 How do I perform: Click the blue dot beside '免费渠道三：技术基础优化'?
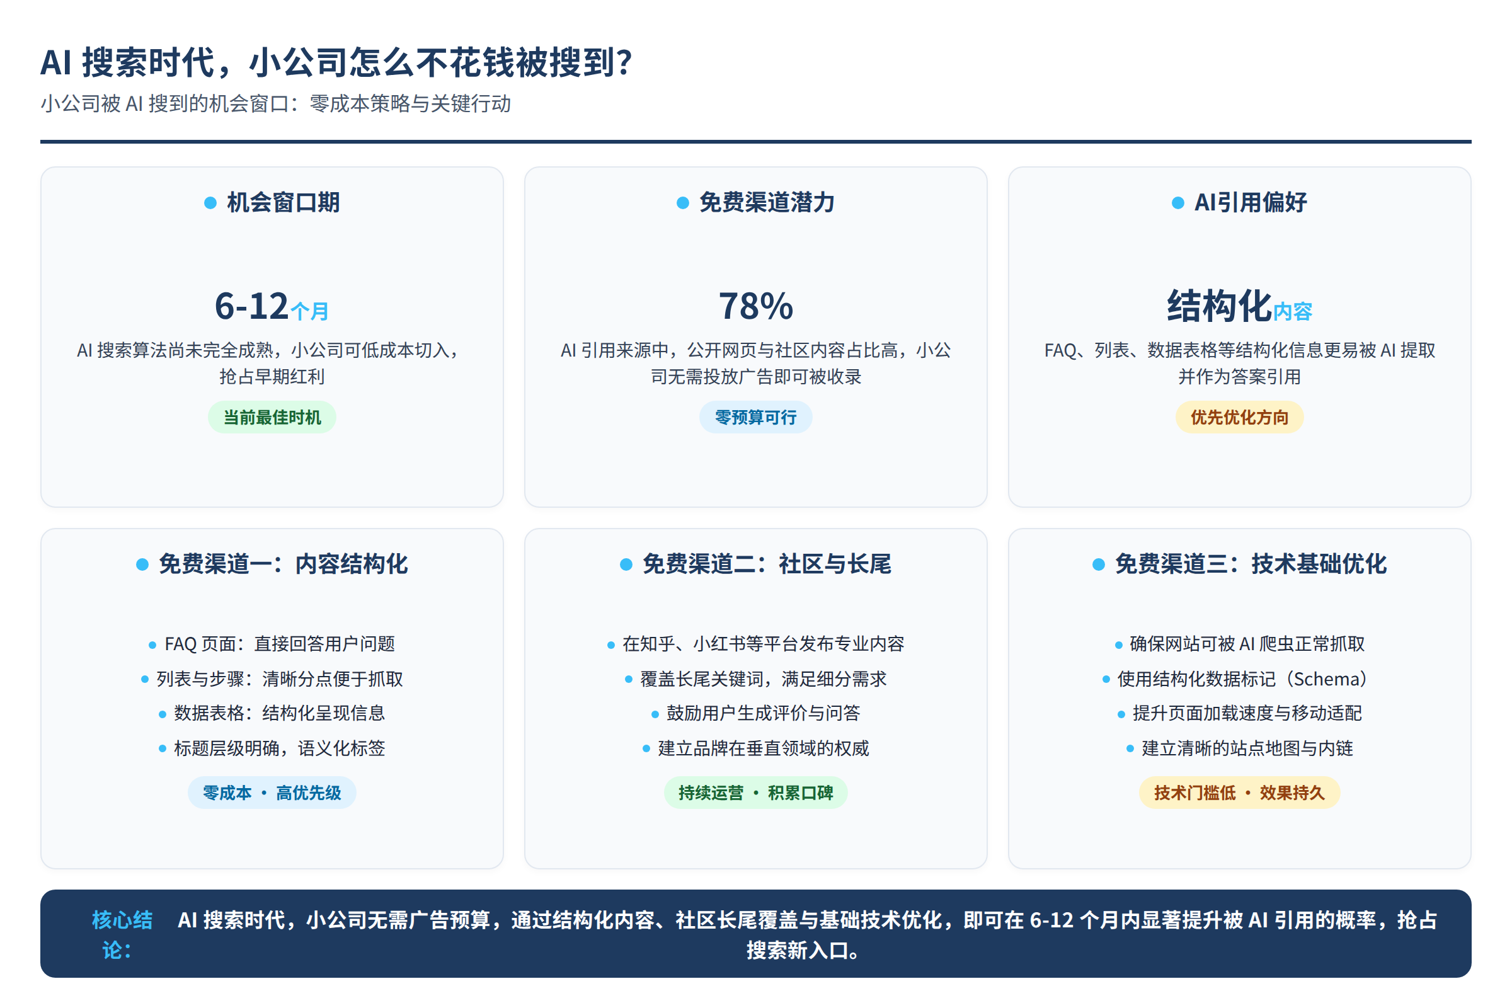click(1099, 564)
